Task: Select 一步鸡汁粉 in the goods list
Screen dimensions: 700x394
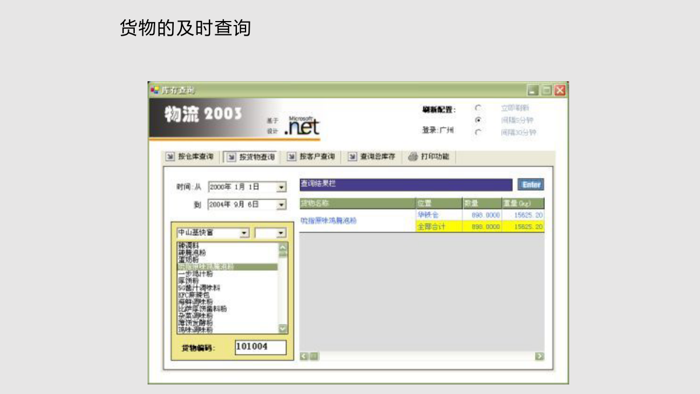Action: (x=228, y=274)
